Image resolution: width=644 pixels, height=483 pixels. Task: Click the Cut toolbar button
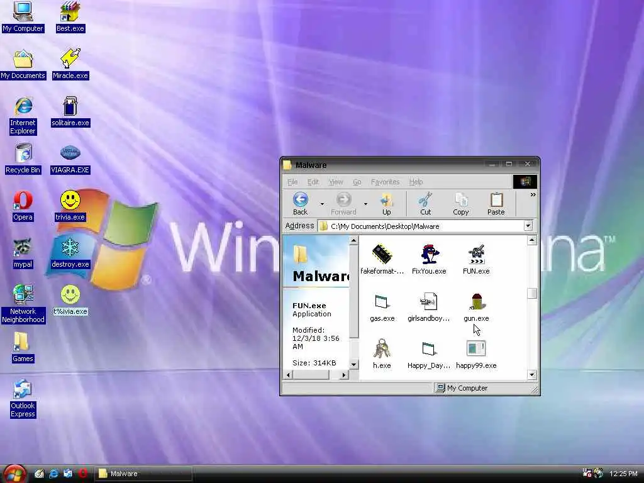(426, 204)
